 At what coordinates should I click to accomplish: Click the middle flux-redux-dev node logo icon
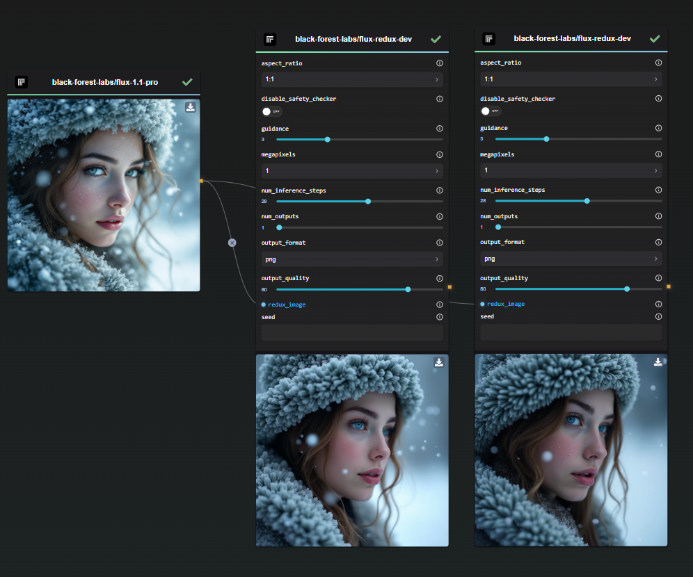[270, 40]
